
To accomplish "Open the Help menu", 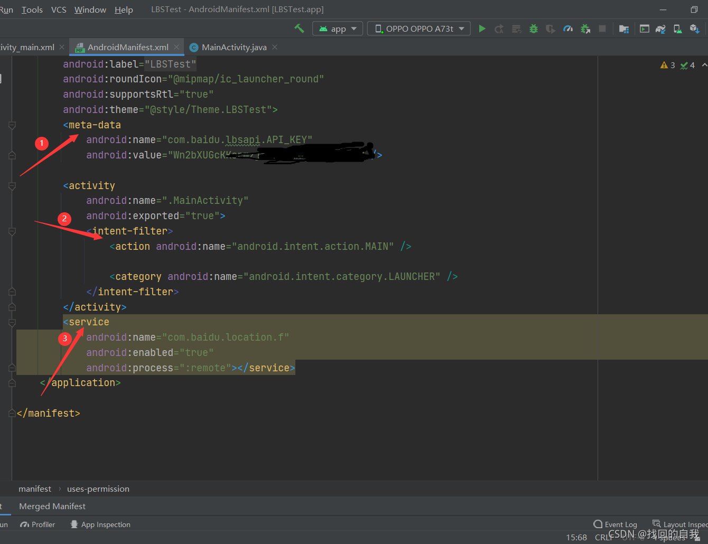I will (x=124, y=10).
